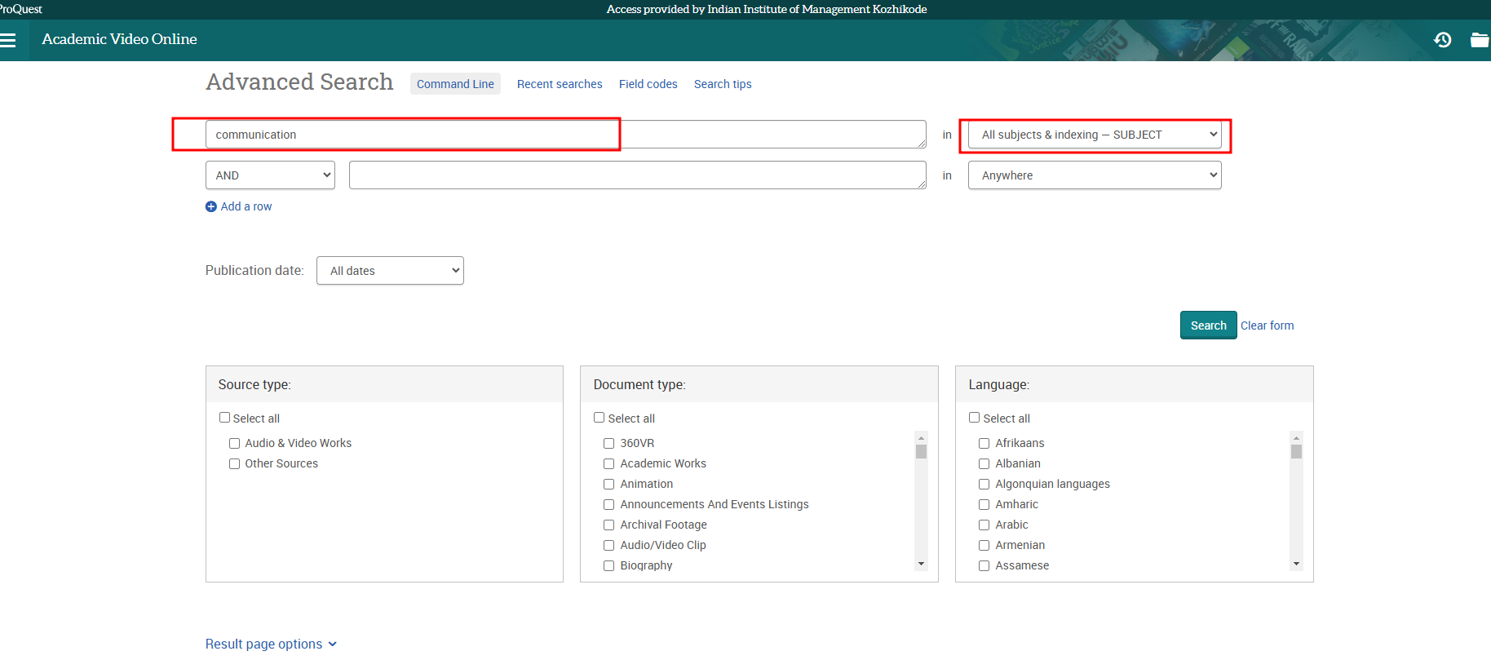The image size is (1491, 660).
Task: Open the AND boolean operator dropdown
Action: point(270,175)
